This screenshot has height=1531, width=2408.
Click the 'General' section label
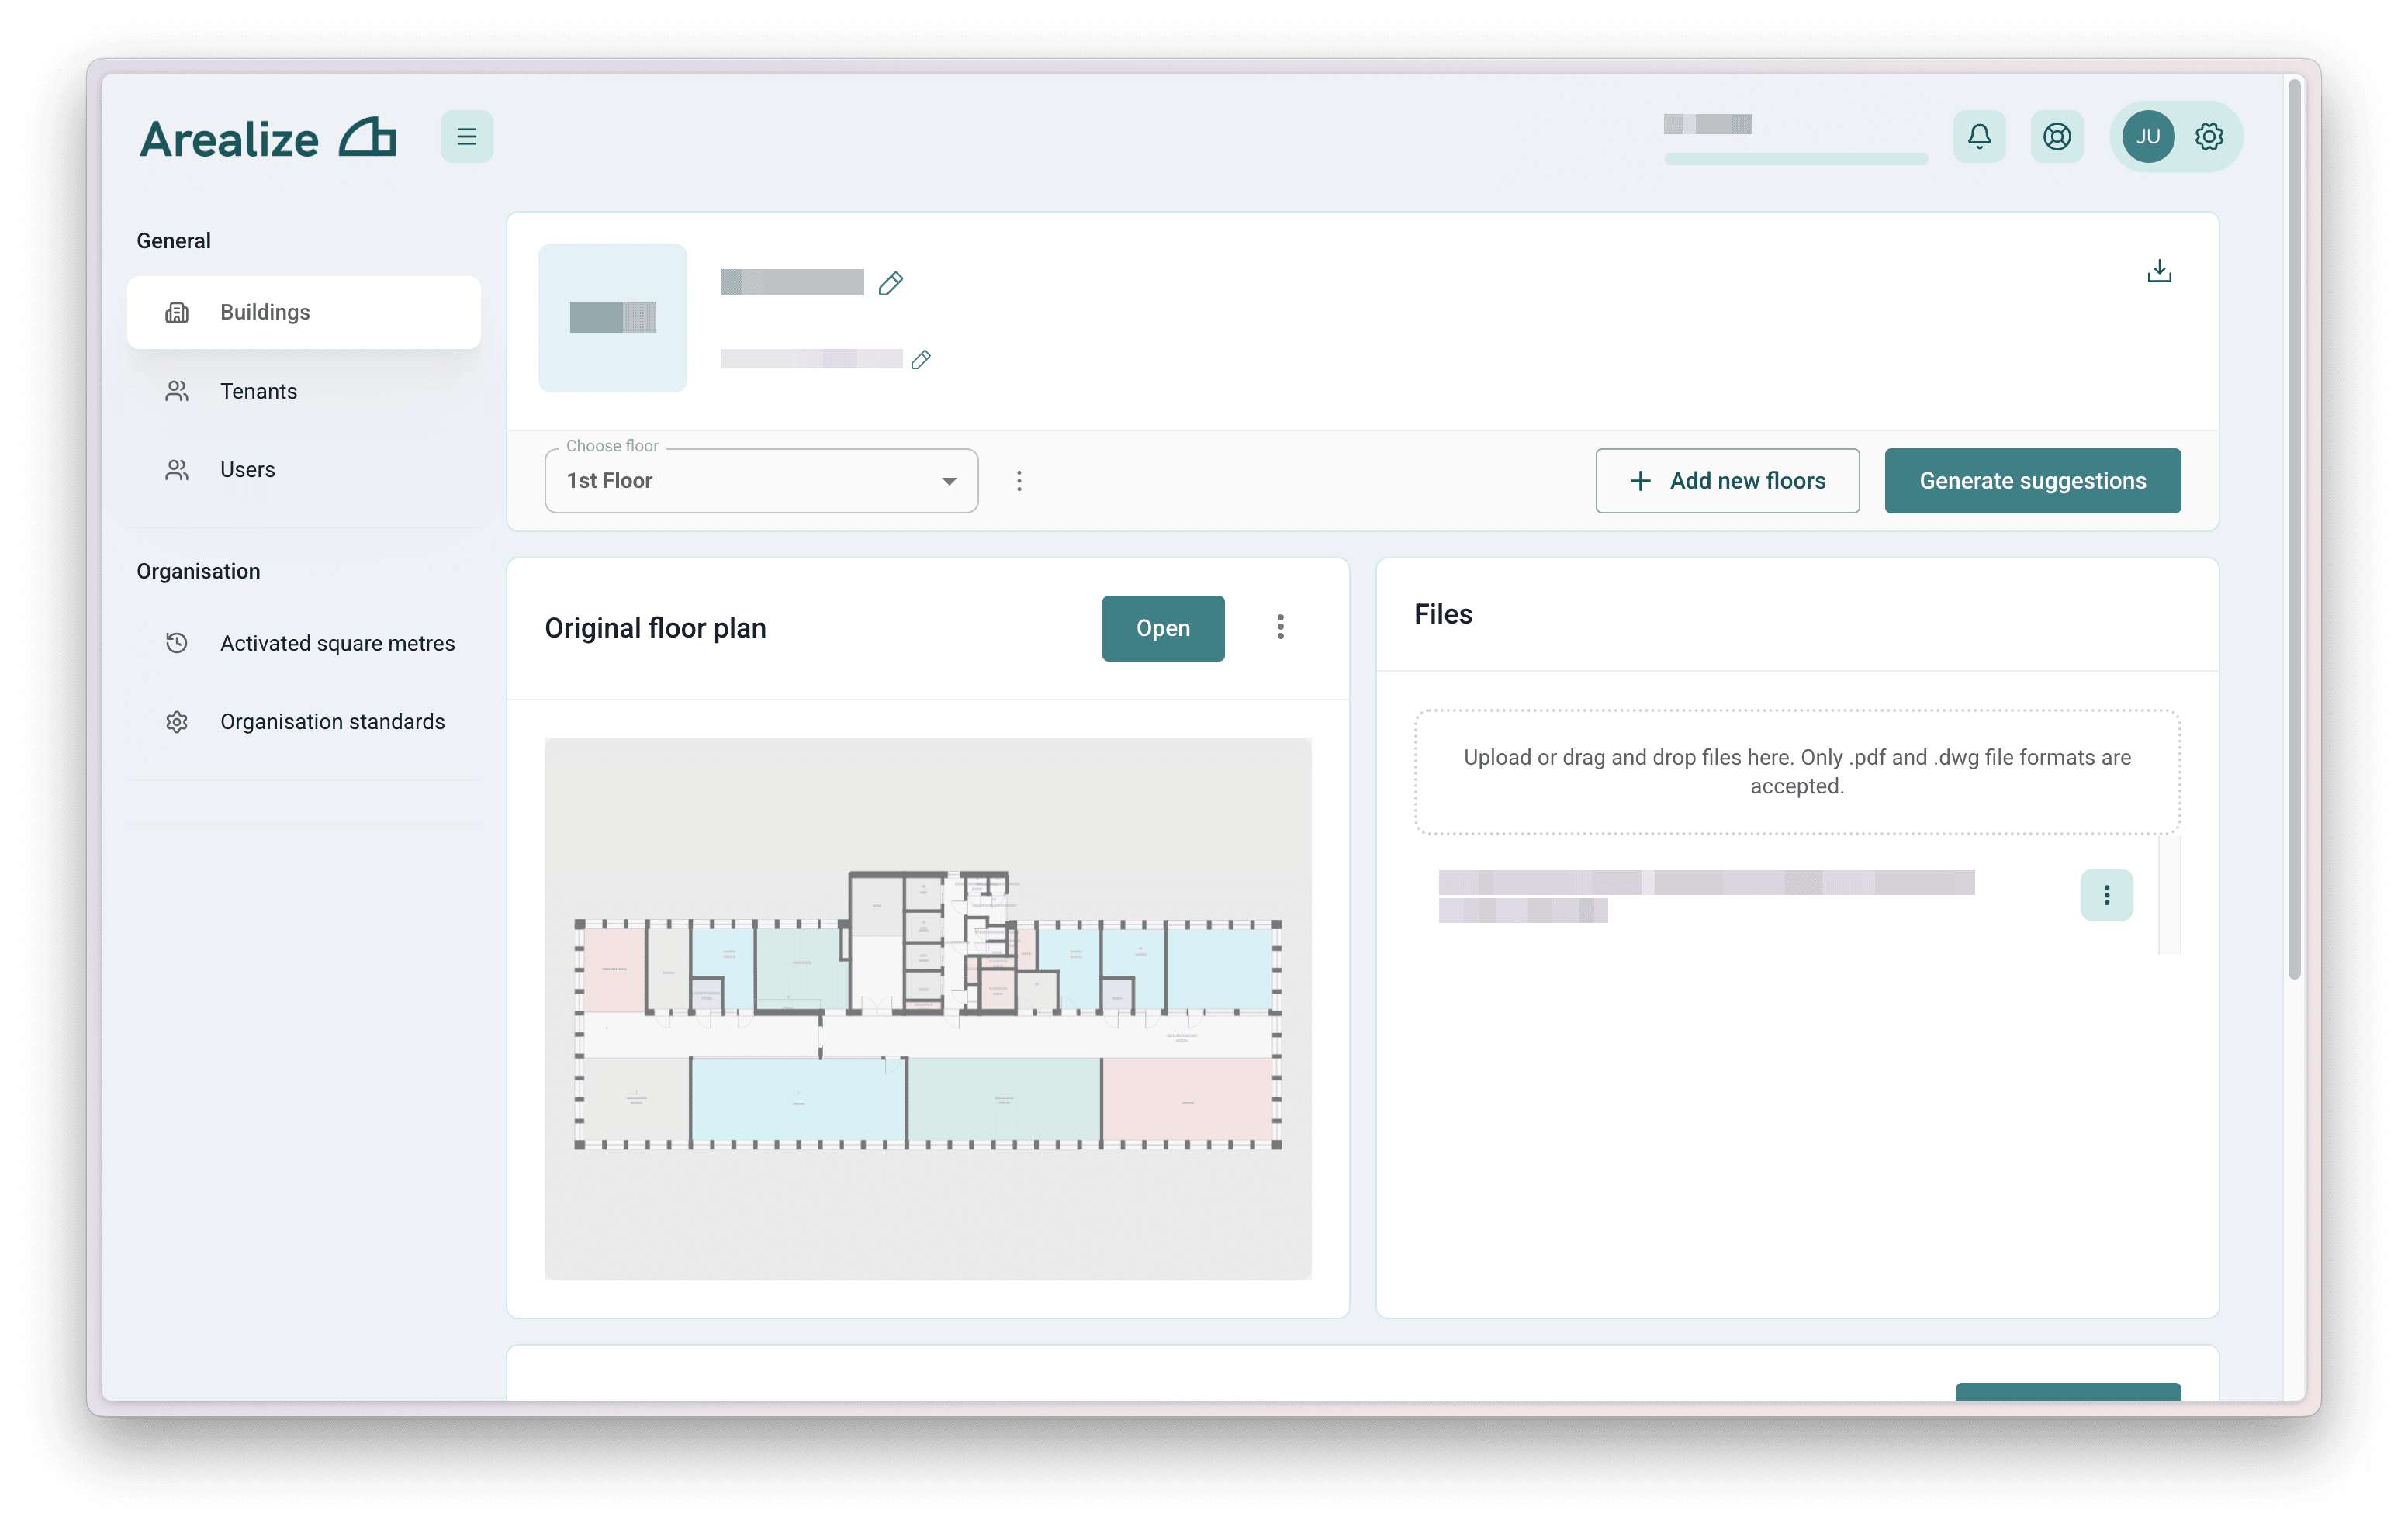point(174,241)
